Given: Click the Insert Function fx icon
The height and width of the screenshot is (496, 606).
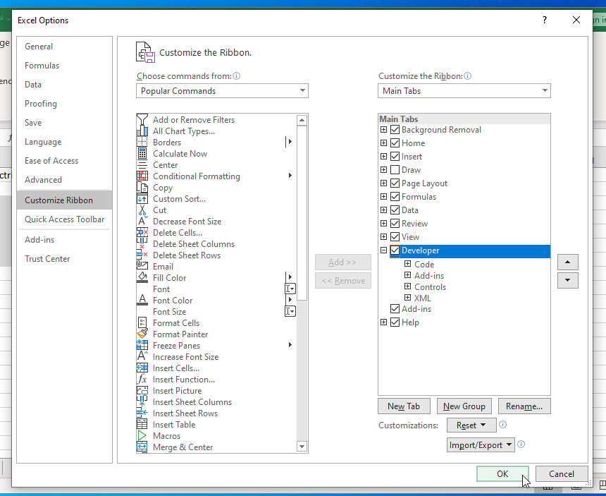Looking at the screenshot, I should 142,379.
